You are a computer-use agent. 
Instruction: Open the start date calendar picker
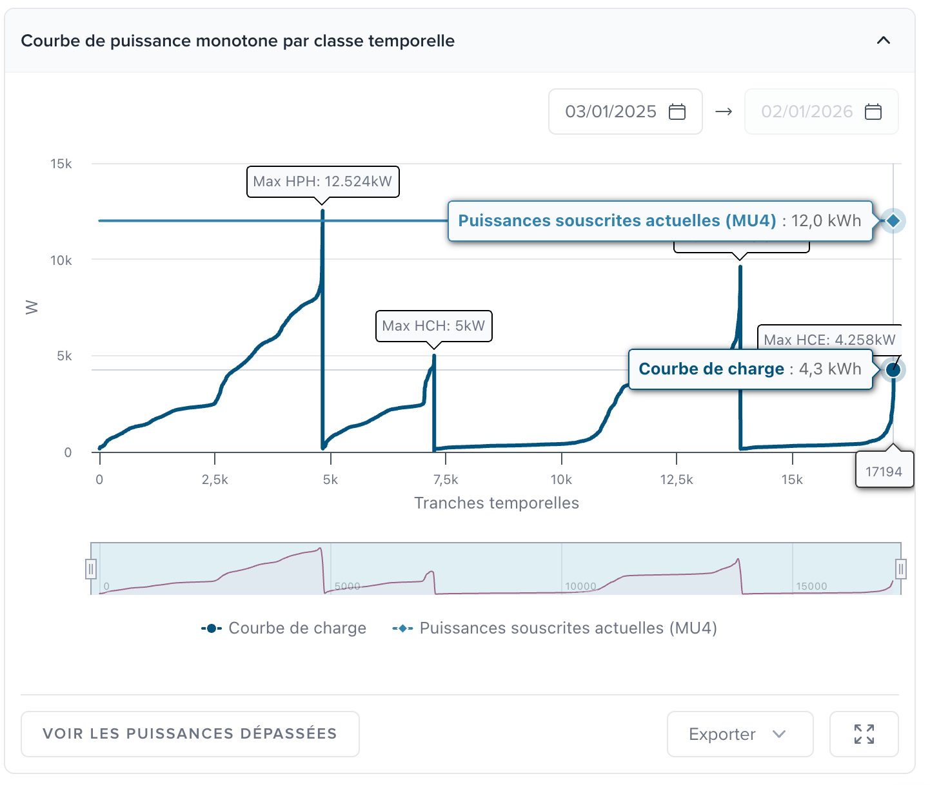pyautogui.click(x=677, y=111)
